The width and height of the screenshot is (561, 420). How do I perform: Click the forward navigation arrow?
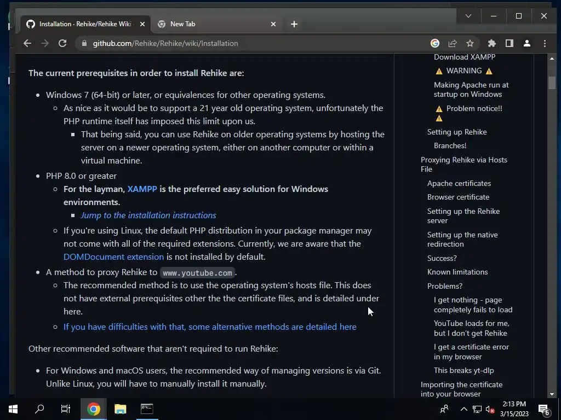tap(45, 44)
